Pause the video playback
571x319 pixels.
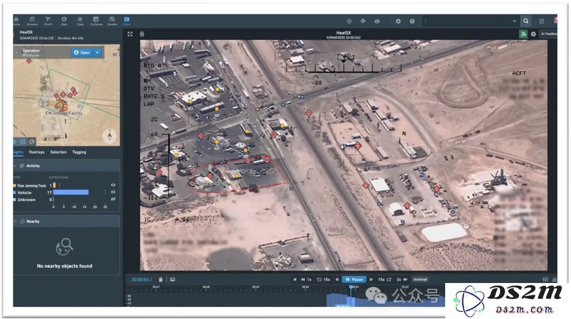(x=354, y=279)
